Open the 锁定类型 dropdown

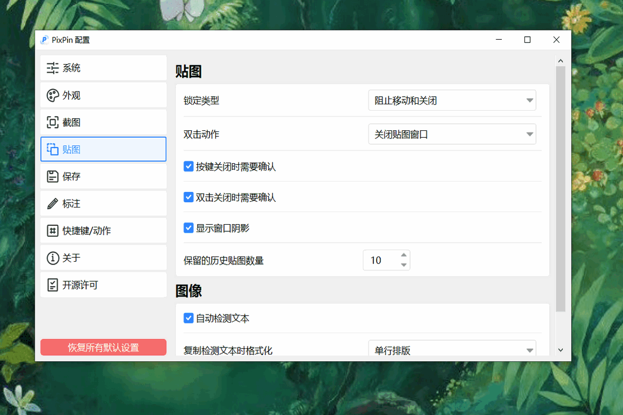click(x=452, y=100)
